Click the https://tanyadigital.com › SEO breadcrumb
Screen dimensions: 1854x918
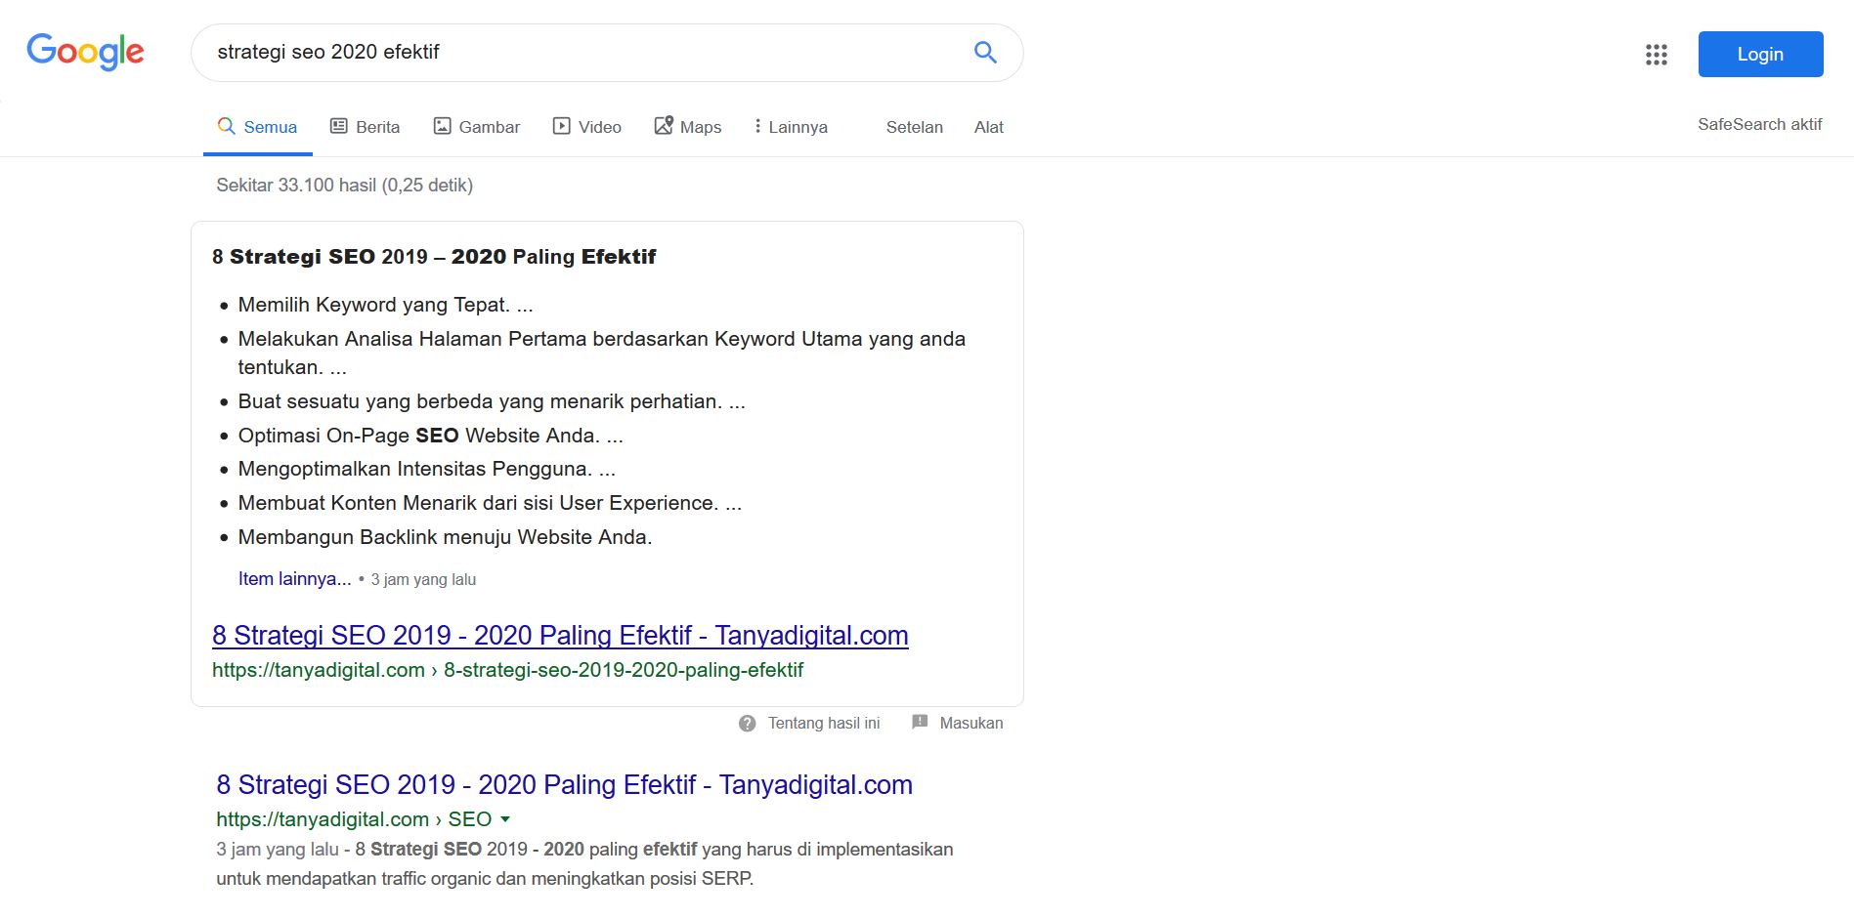pyautogui.click(x=354, y=819)
